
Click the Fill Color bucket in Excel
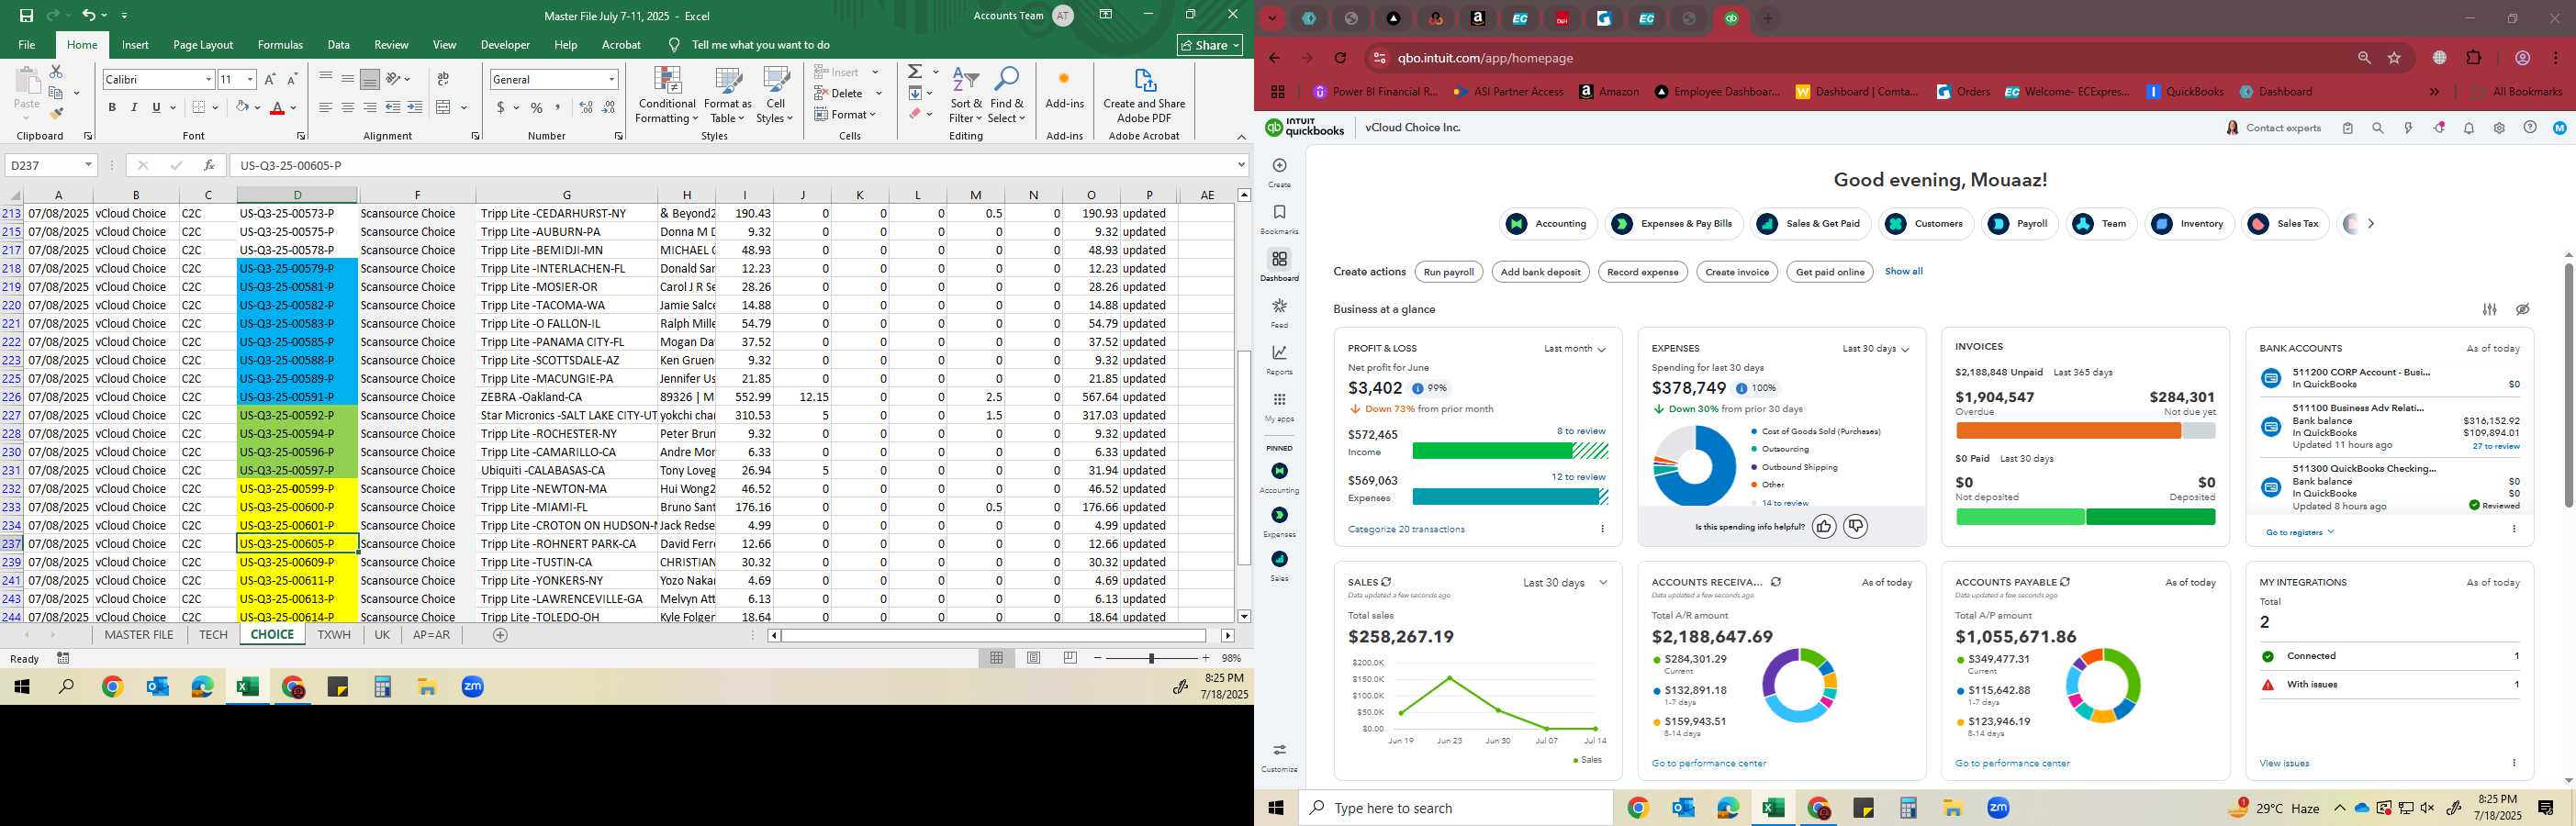pyautogui.click(x=242, y=107)
